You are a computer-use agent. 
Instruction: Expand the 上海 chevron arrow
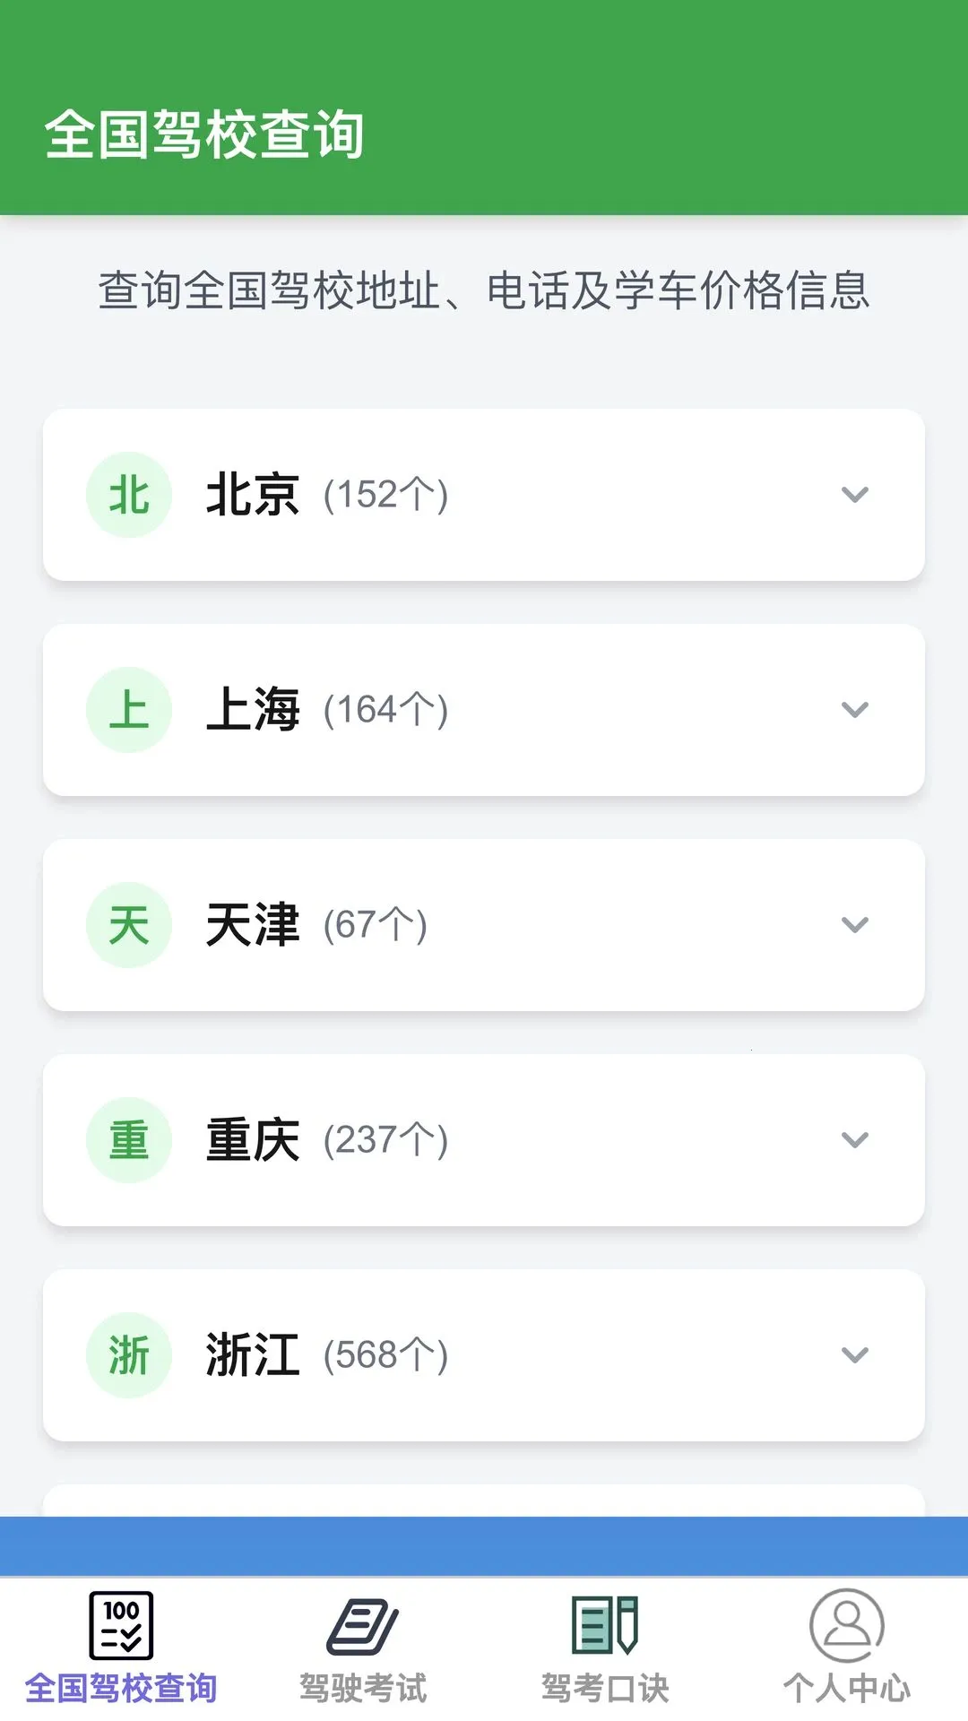coord(855,710)
